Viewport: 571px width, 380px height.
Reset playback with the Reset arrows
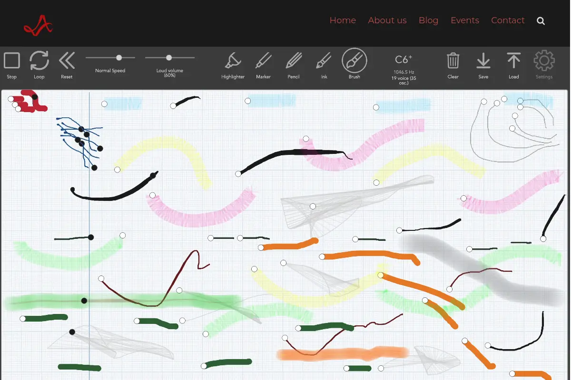click(67, 61)
